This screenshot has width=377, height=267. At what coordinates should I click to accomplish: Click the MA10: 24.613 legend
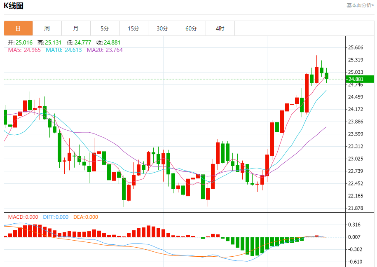(x=64, y=50)
